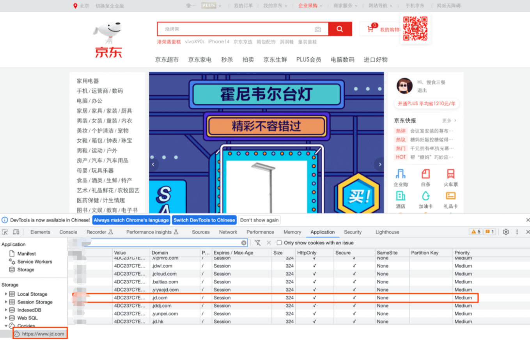Open the Recorder tab
This screenshot has width=530, height=340.
pos(100,232)
